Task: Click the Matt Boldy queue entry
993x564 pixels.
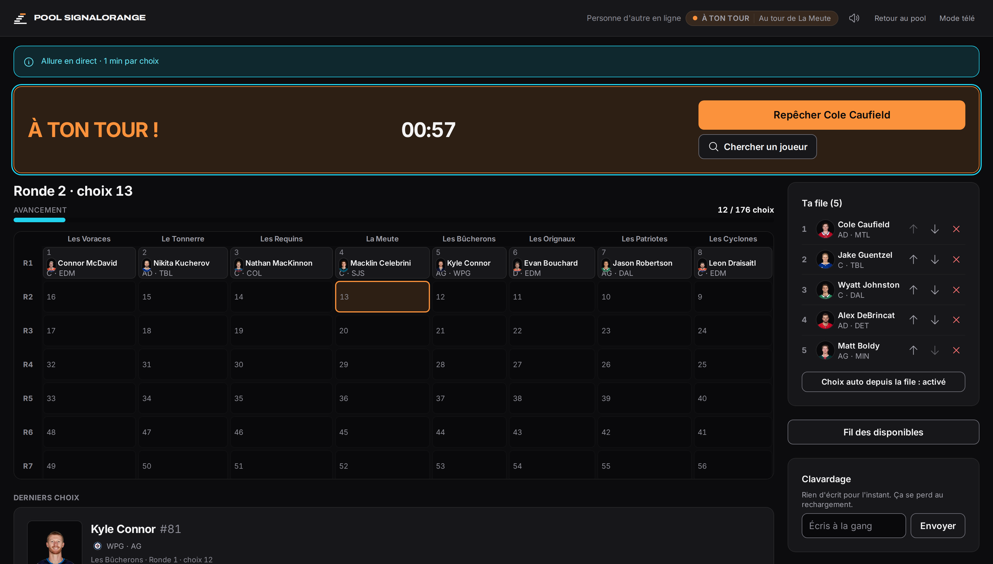Action: pos(883,350)
